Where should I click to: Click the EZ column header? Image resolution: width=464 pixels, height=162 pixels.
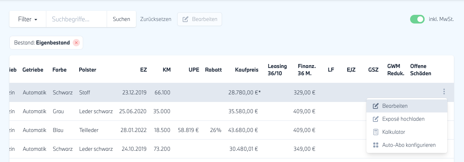tap(144, 70)
